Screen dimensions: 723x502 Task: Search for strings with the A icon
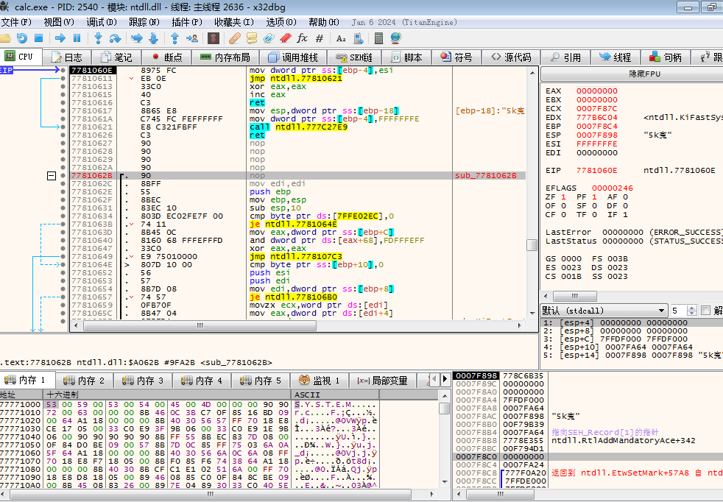tap(341, 38)
